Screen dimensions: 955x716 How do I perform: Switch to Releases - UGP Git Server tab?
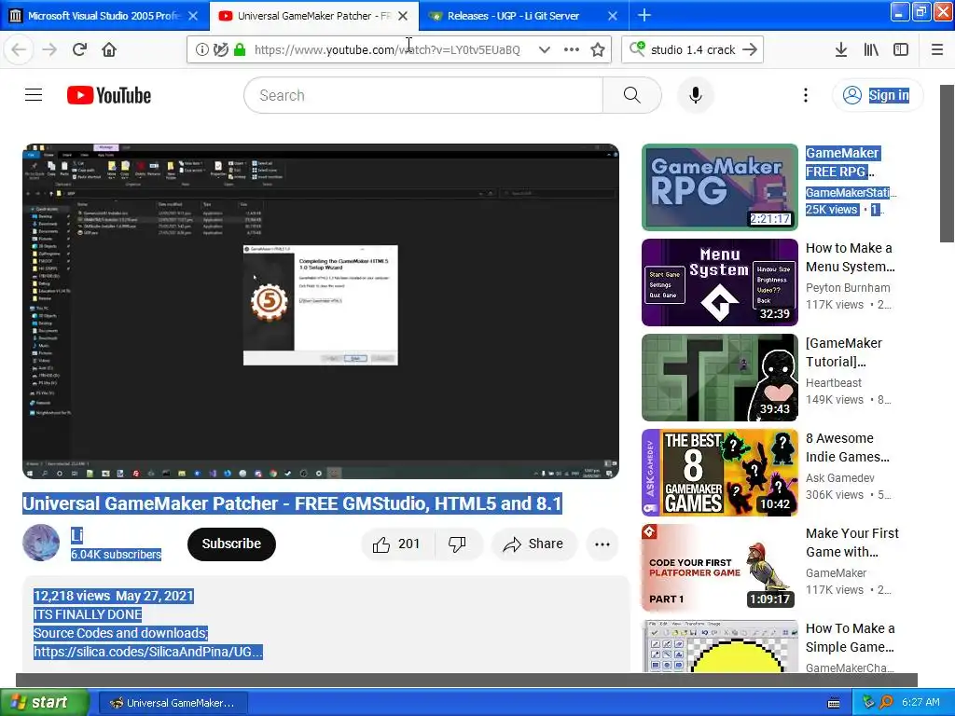click(513, 16)
